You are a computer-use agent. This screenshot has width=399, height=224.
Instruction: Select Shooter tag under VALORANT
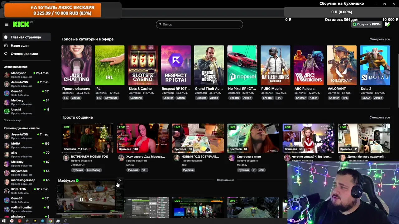(334, 98)
